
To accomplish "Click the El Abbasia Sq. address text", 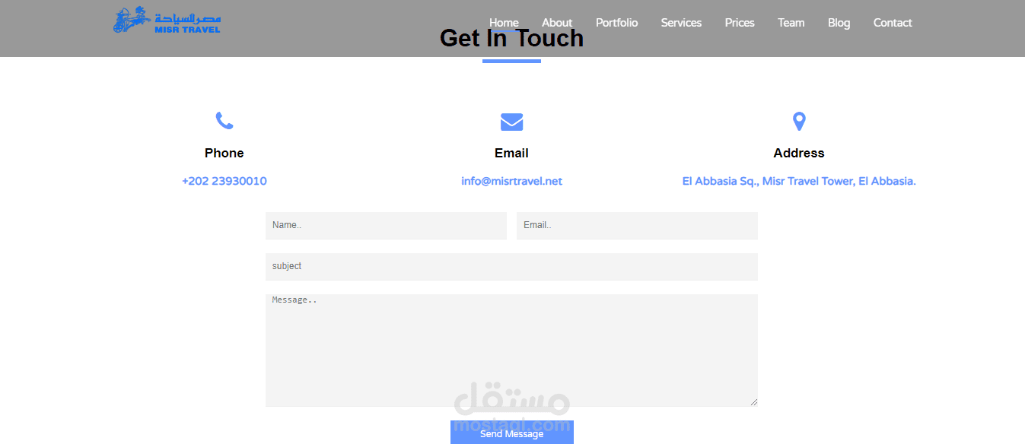I will click(799, 181).
